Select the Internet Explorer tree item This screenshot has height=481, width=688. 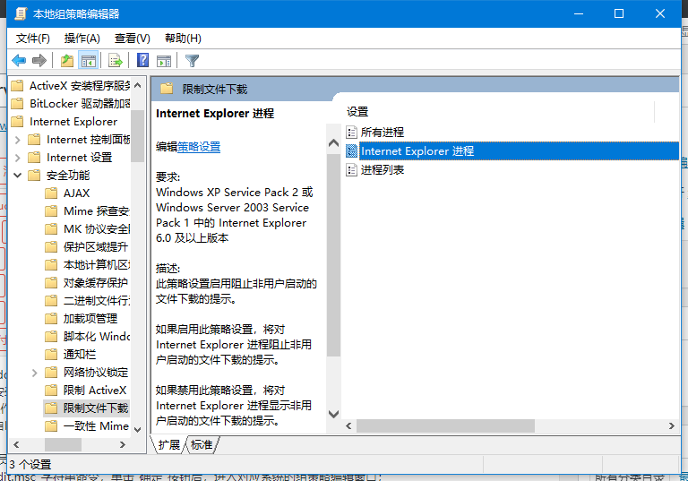click(x=73, y=122)
